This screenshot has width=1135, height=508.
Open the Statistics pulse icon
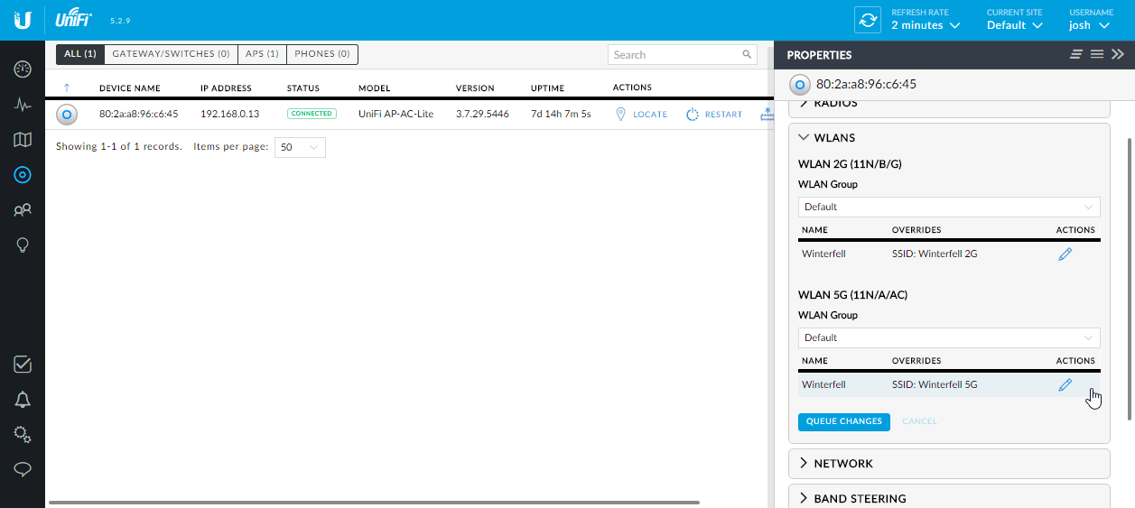[x=23, y=105]
